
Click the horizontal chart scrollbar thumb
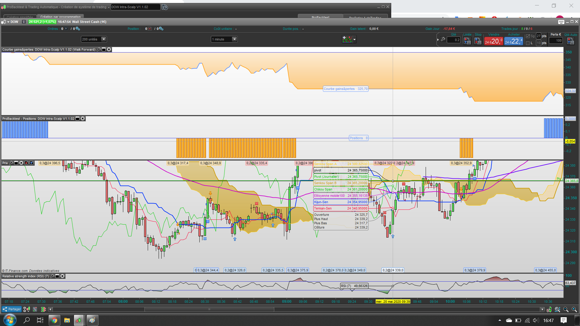(x=209, y=309)
